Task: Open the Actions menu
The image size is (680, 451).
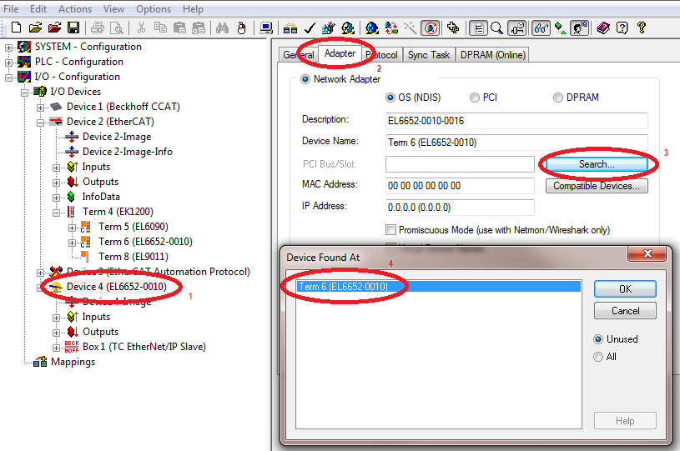Action: click(x=75, y=8)
